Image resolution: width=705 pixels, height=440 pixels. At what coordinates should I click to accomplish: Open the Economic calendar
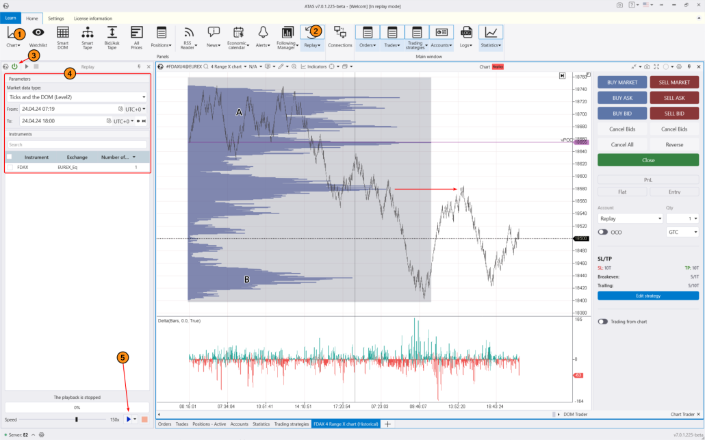238,37
